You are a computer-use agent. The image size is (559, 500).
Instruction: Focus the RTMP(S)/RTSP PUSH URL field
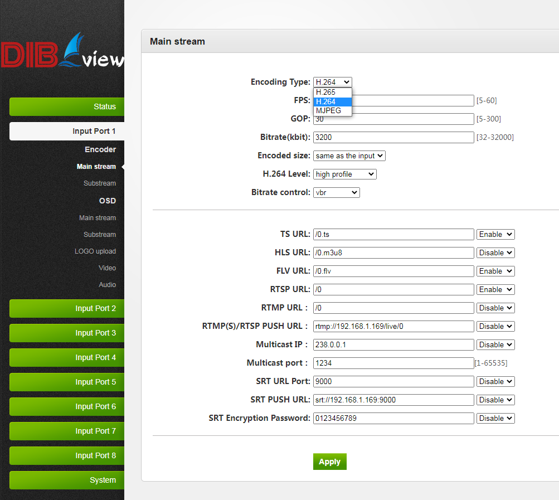pos(393,327)
